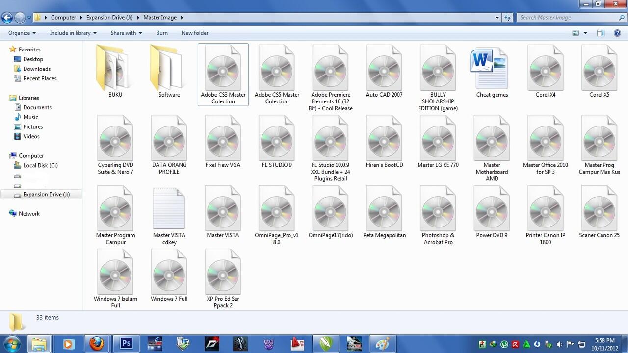Select Windows 7 belum Full image
Viewport: 628px width, 353px height.
tap(115, 279)
